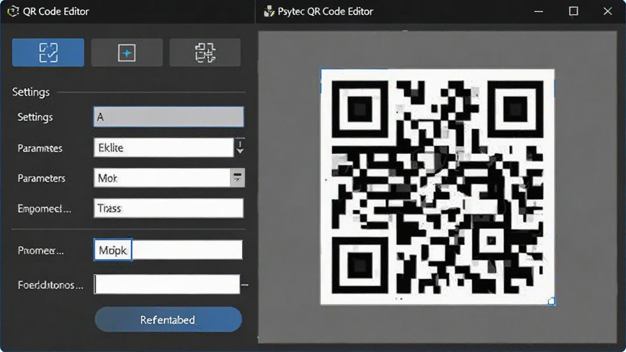Click into the Trass text field
The image size is (626, 352).
[169, 208]
